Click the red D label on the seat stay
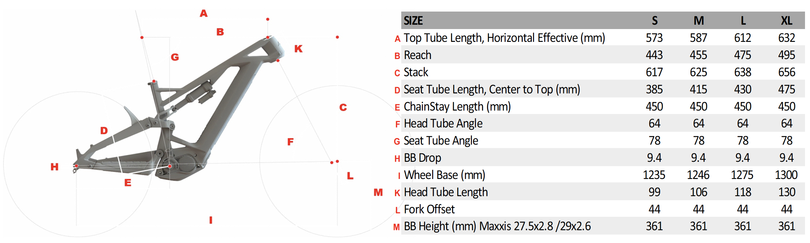This screenshot has height=243, width=810. click(x=104, y=131)
